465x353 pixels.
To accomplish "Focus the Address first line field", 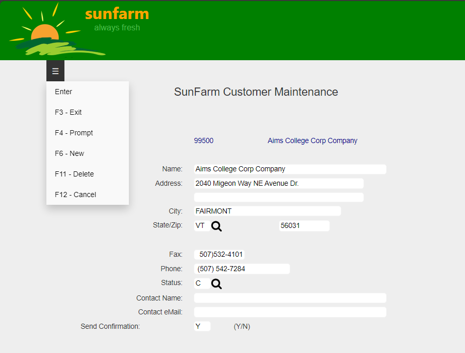I will tap(279, 184).
